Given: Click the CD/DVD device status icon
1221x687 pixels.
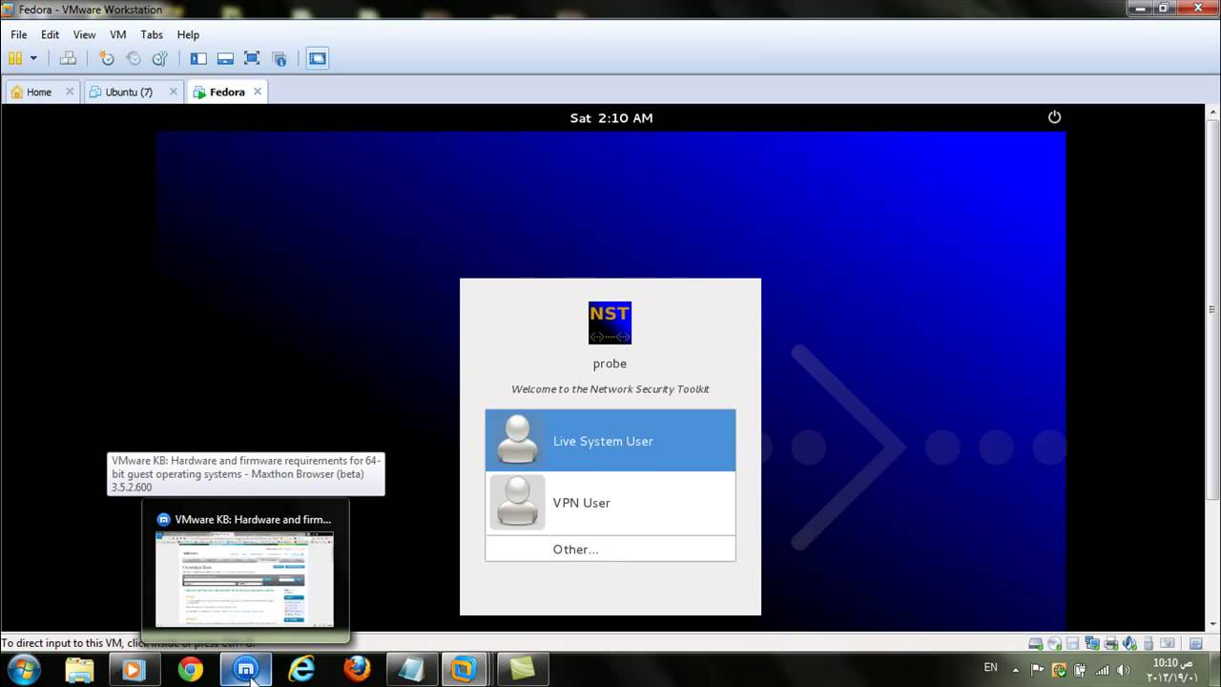Looking at the screenshot, I should (x=1054, y=644).
